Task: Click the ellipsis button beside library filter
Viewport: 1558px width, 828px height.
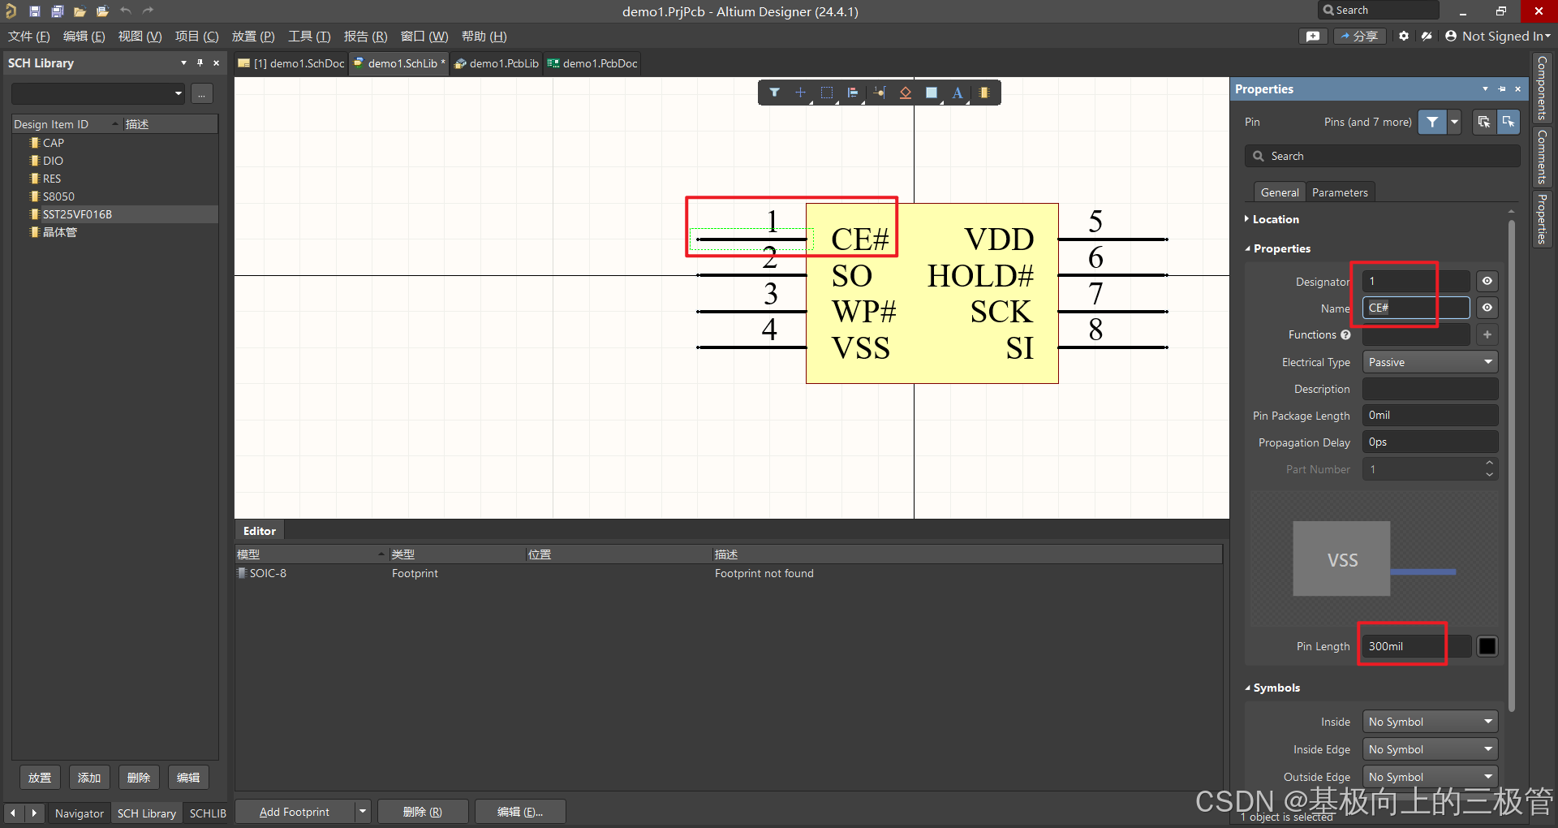Action: coord(202,94)
